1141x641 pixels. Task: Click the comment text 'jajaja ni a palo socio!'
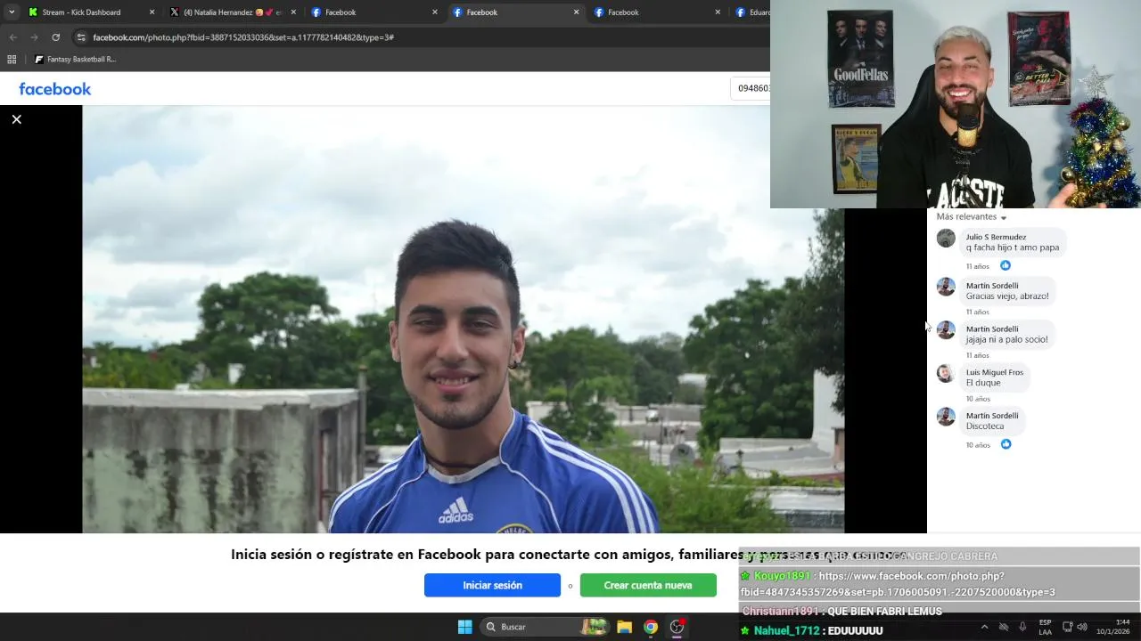(1006, 340)
